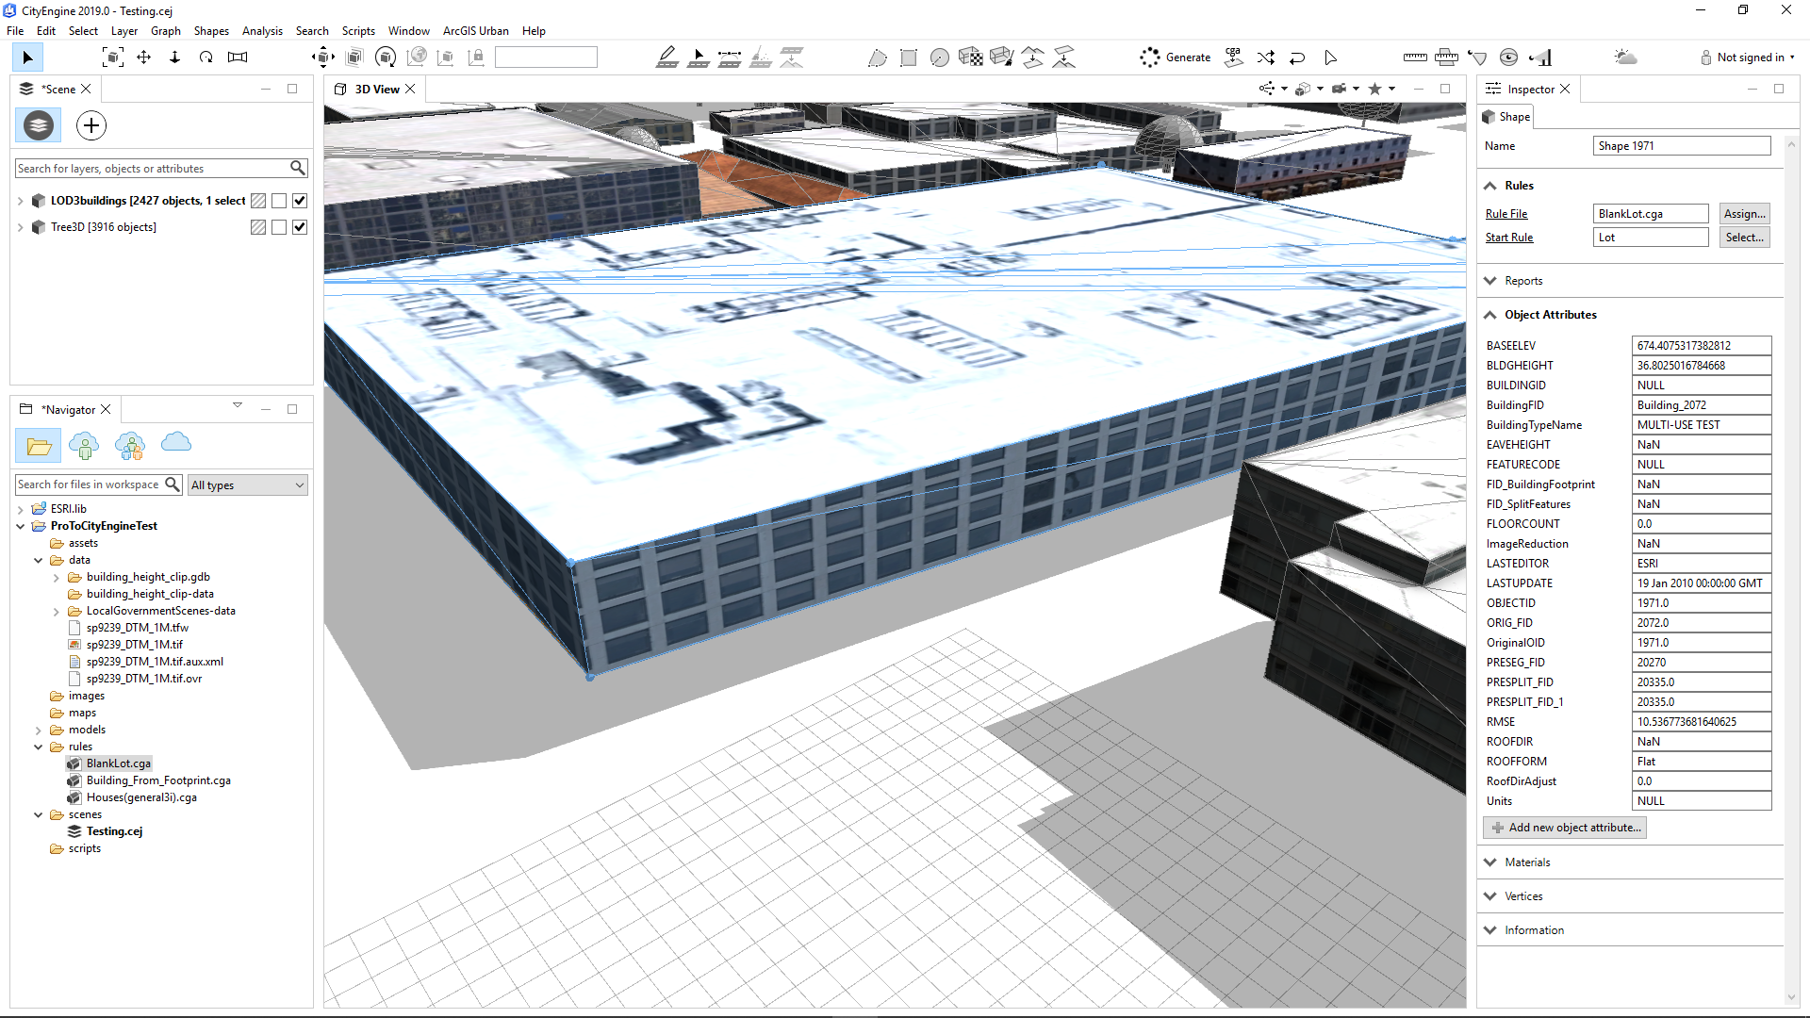Select Testing.cej scene file
Screen dimensions: 1810x1018
coord(114,831)
